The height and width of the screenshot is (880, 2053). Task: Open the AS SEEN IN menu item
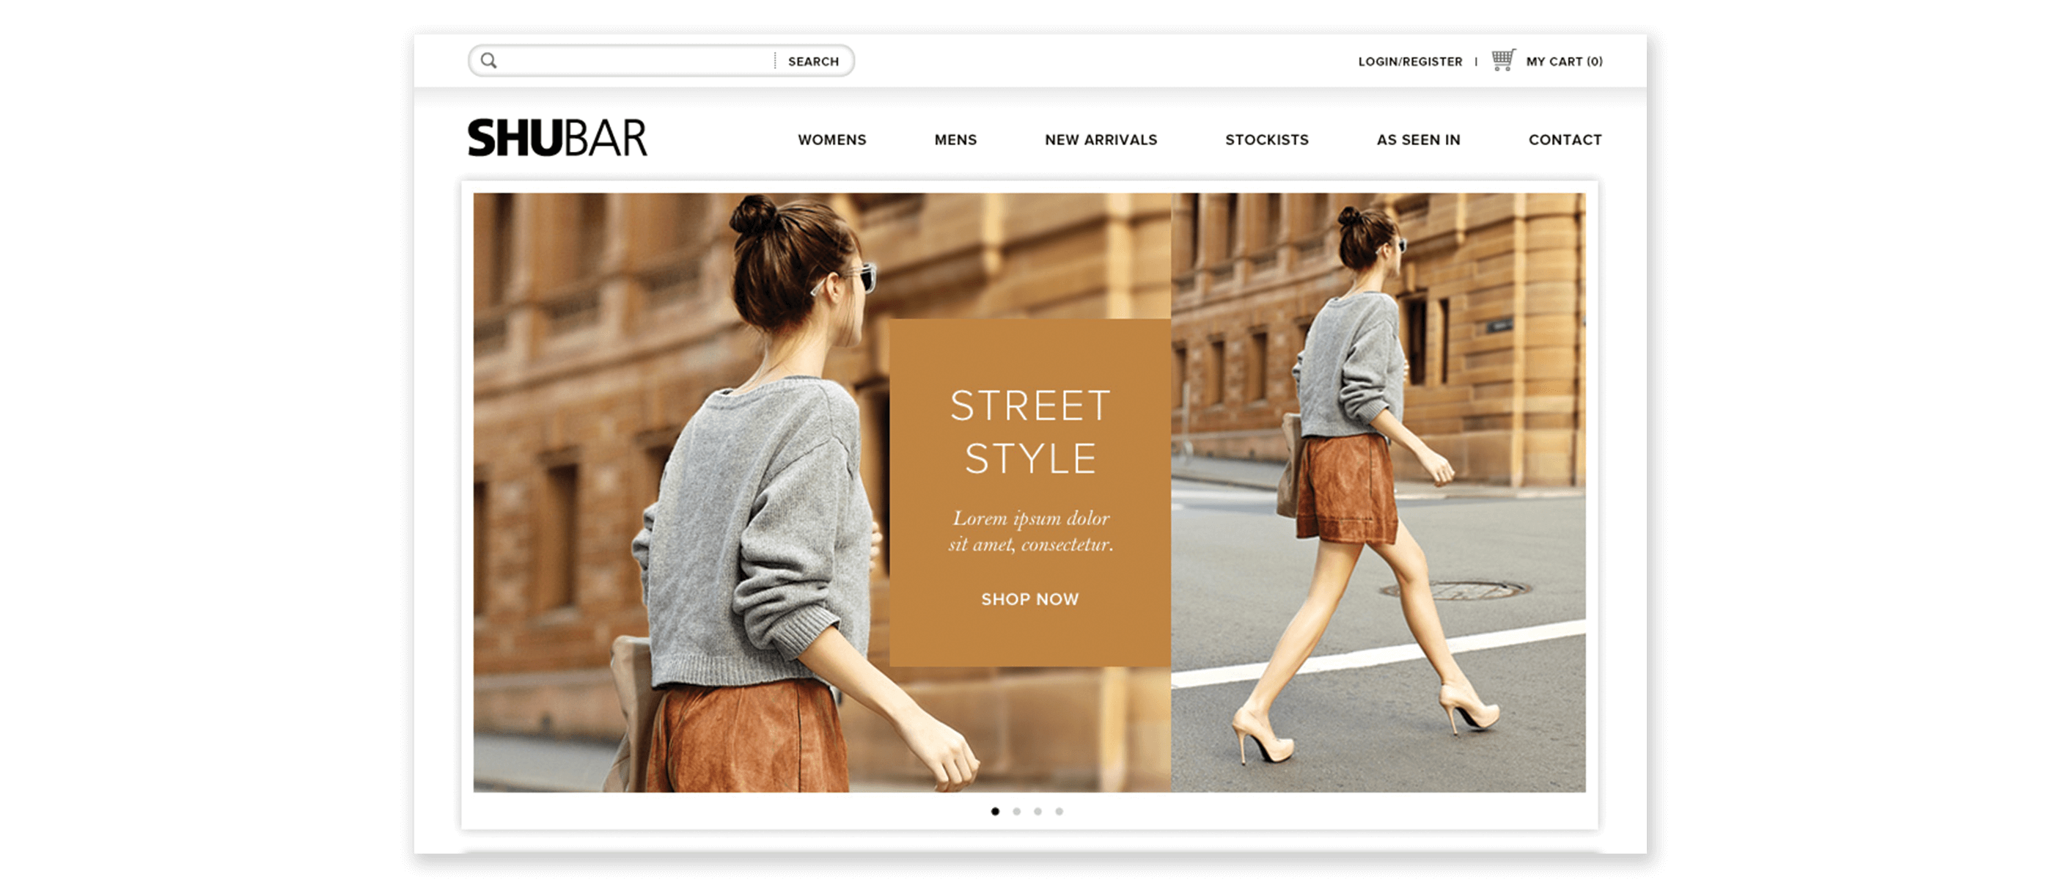coord(1418,139)
